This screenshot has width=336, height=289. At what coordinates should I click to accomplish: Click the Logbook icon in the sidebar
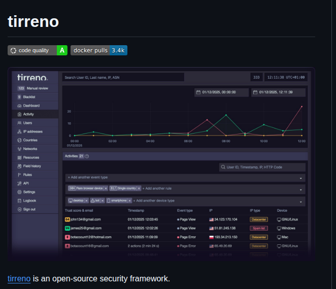[19, 201]
